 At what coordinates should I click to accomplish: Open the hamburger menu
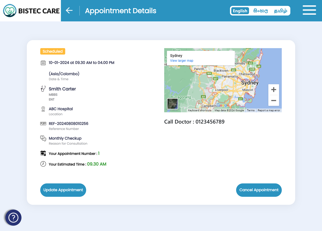coord(309,10)
